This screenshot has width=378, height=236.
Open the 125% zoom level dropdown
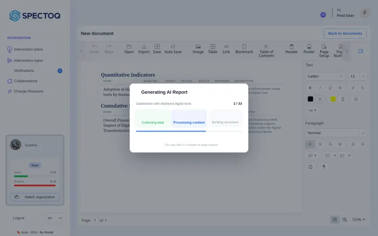pos(358,220)
